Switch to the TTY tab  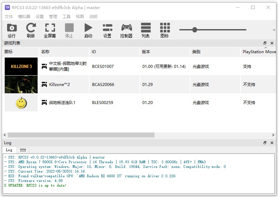coord(23,150)
